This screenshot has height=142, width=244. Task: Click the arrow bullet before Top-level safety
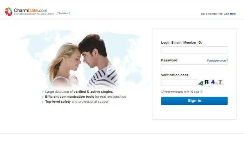click(43, 102)
